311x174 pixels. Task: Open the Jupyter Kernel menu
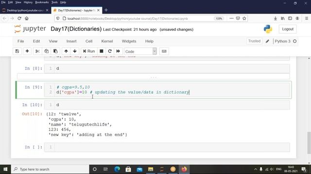[x=107, y=41]
